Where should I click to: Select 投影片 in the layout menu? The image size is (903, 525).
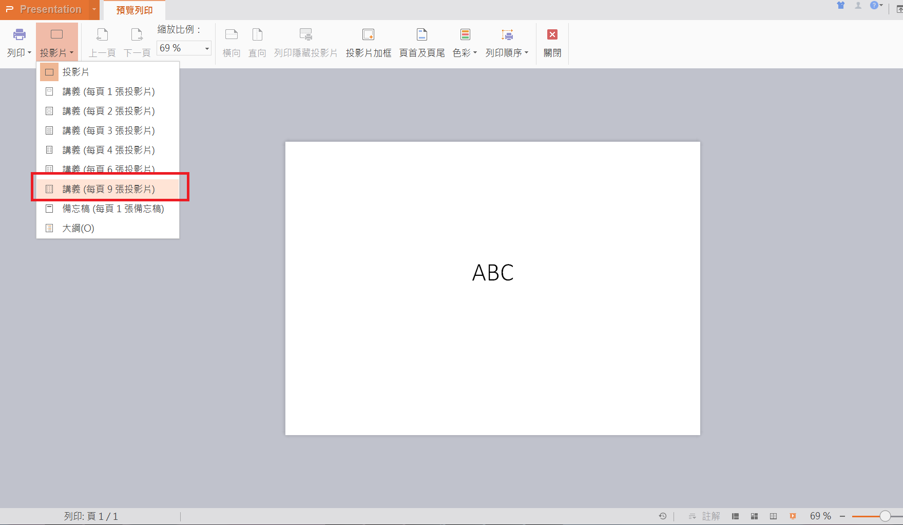point(108,72)
